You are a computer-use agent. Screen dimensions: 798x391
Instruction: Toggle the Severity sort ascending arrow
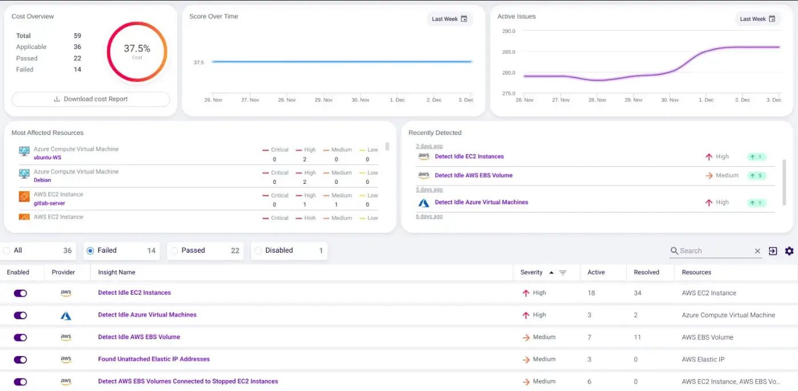point(551,272)
